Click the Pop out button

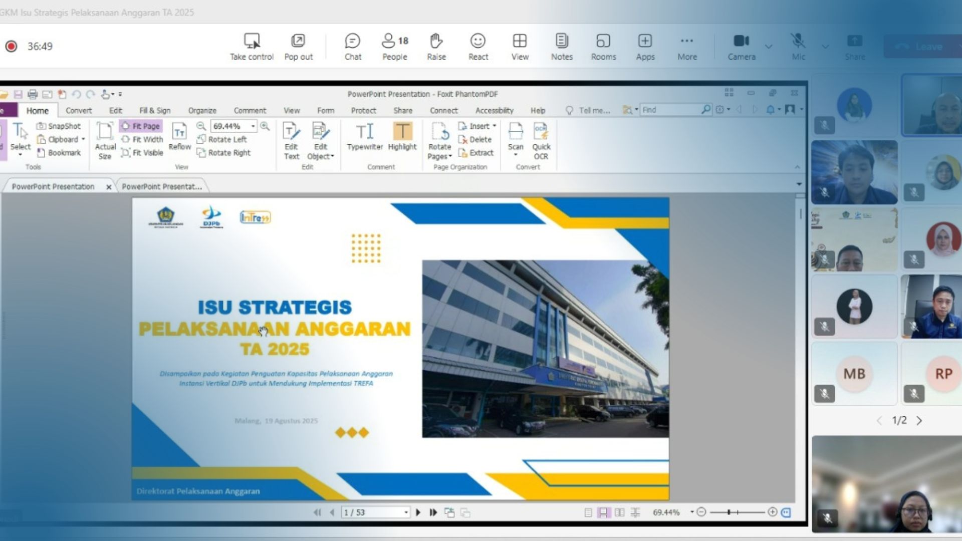(x=298, y=41)
